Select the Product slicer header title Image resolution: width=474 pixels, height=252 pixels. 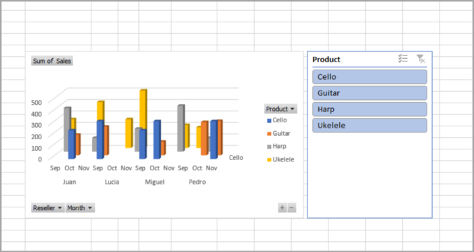(x=326, y=59)
